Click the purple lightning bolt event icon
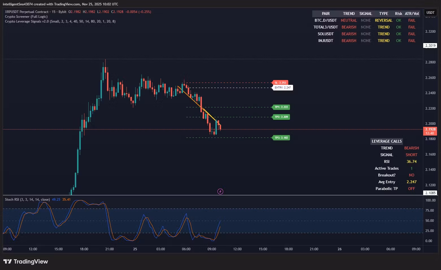The height and width of the screenshot is (270, 441). click(x=220, y=192)
